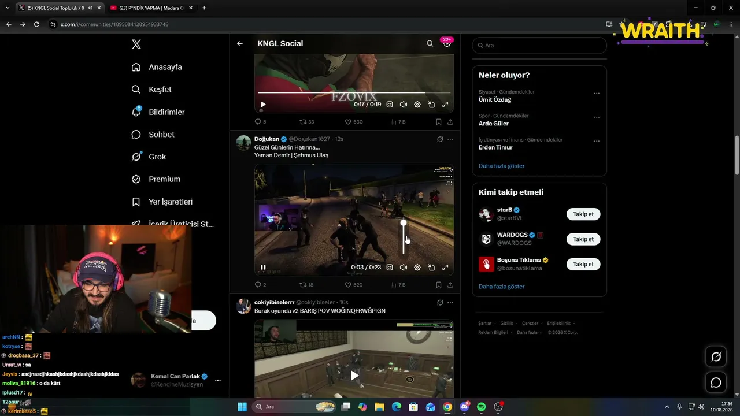Pause Doğukan's playing video

coord(263,268)
